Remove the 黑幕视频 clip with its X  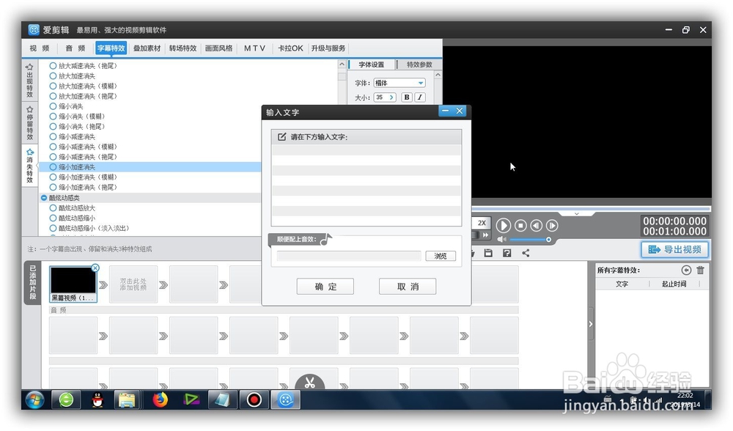[95, 268]
